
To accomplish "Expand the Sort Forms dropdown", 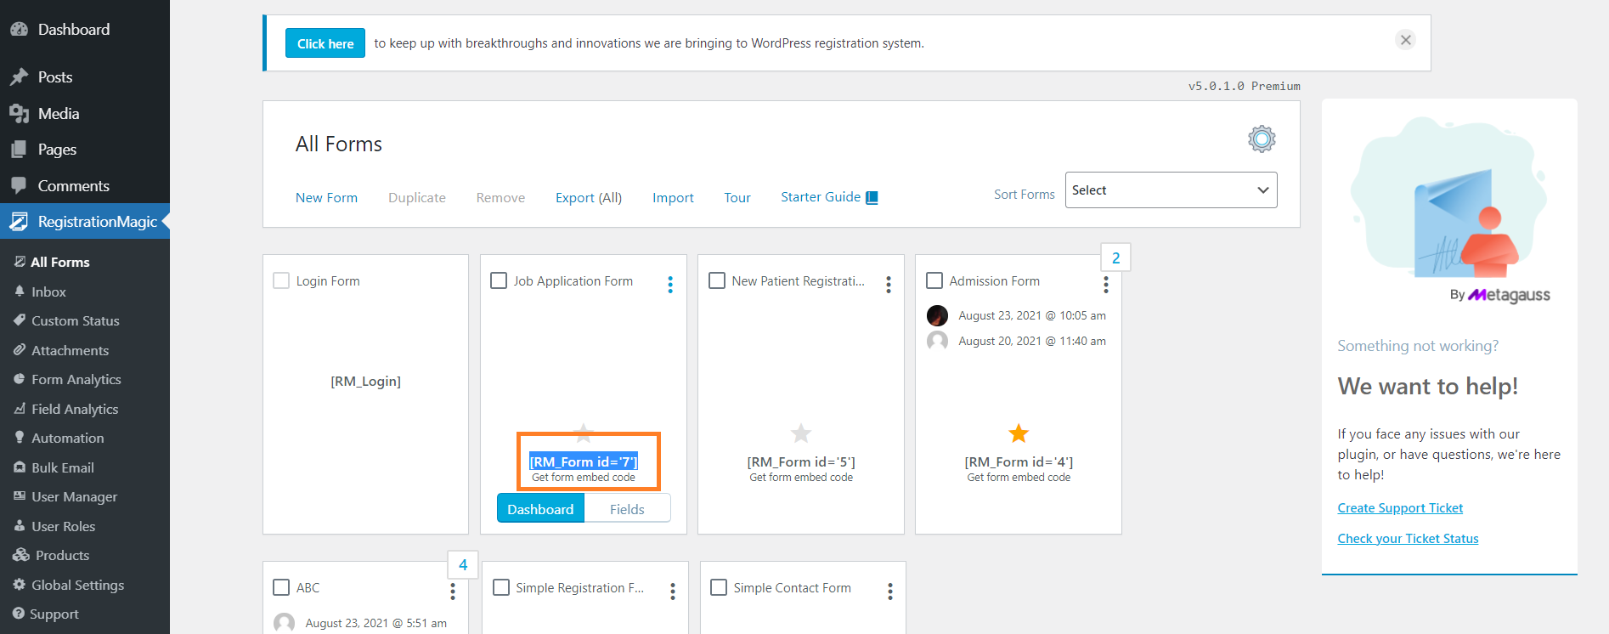I will 1171,190.
